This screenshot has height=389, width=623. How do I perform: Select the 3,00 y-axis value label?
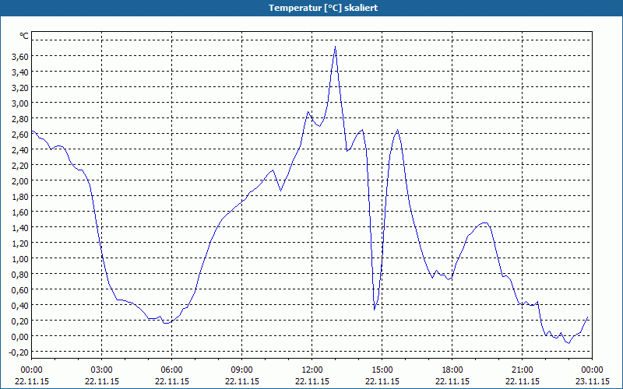20,103
